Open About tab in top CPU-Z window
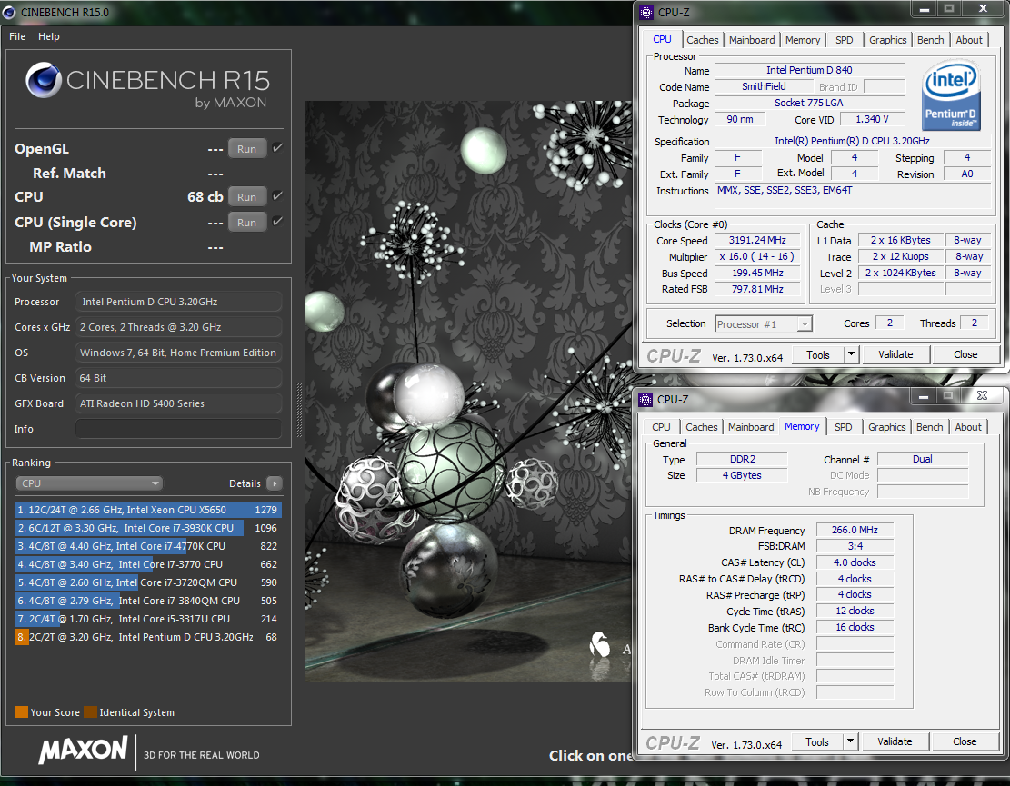This screenshot has width=1010, height=786. tap(969, 40)
